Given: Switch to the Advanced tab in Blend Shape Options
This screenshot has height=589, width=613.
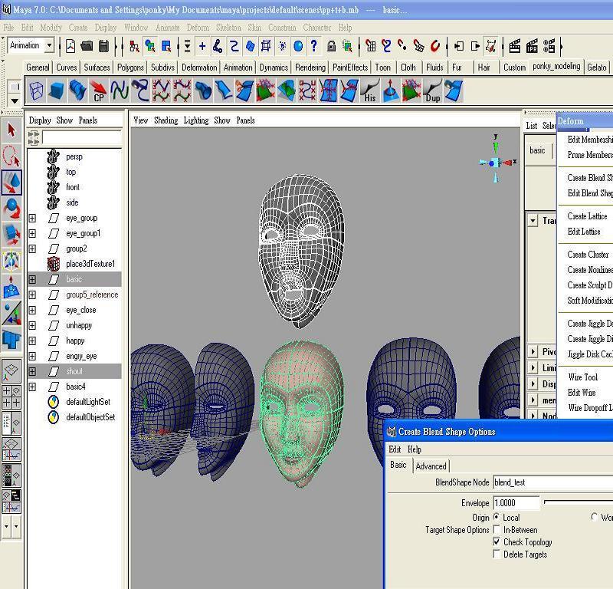Looking at the screenshot, I should pos(431,466).
